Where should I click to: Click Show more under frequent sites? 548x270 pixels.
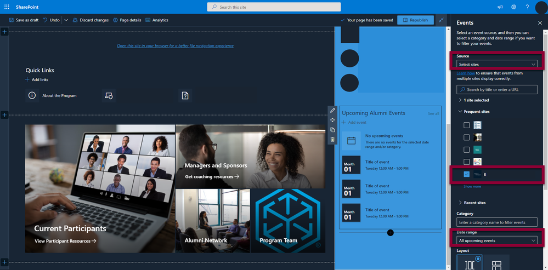pyautogui.click(x=472, y=186)
